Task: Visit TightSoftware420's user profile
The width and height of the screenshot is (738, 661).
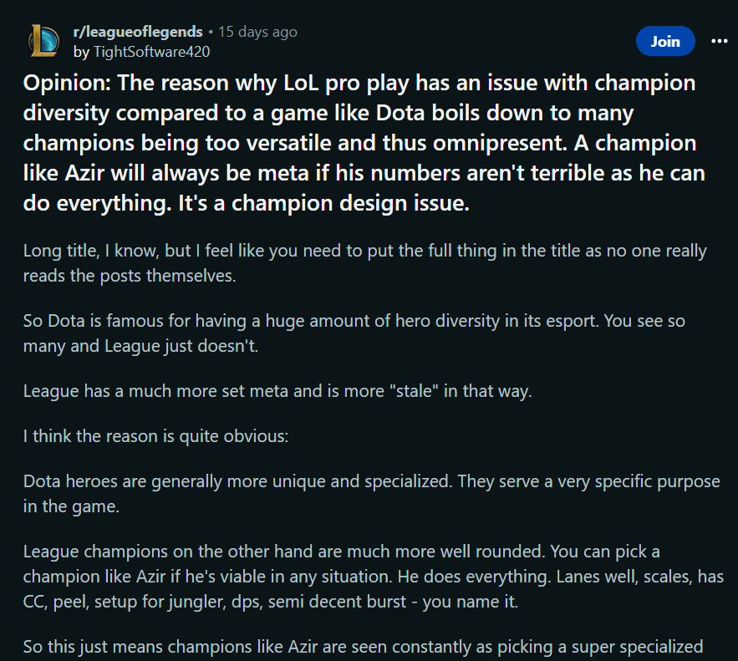Action: (151, 51)
